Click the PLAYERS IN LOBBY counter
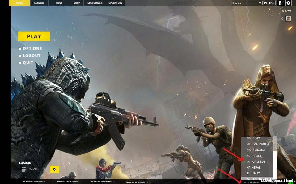The width and height of the screenshot is (296, 184). tap(136, 182)
